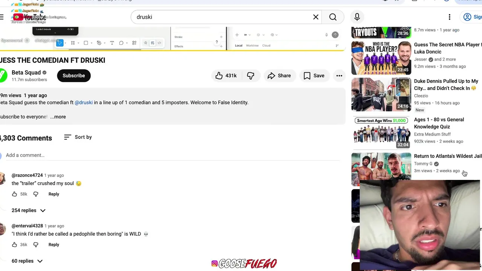Share the video
Image resolution: width=482 pixels, height=271 pixels.
pos(279,76)
